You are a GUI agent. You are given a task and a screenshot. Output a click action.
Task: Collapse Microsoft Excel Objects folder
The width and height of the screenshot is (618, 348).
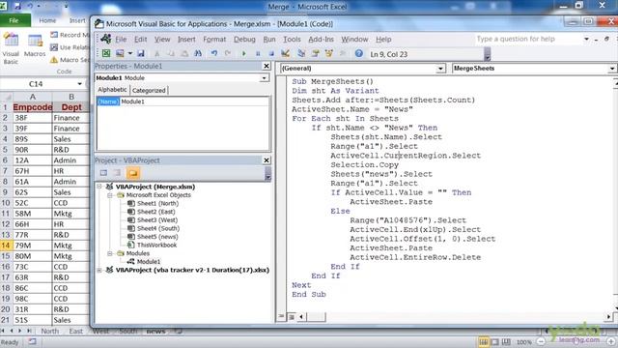tap(110, 195)
